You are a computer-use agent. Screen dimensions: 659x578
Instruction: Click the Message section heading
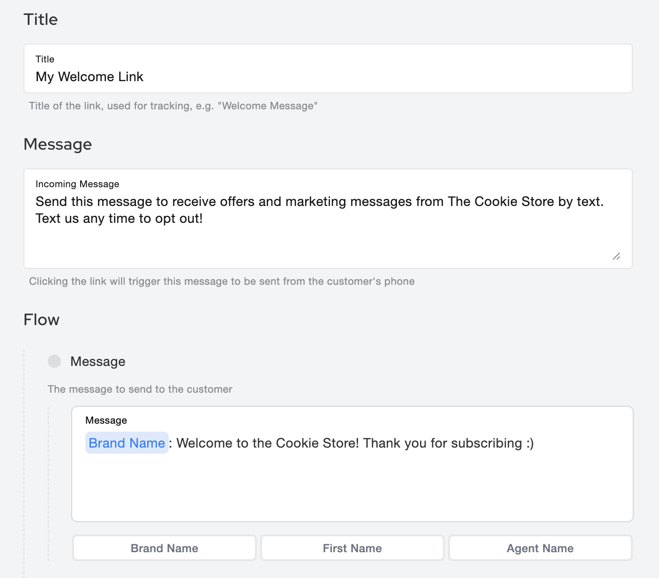[58, 144]
